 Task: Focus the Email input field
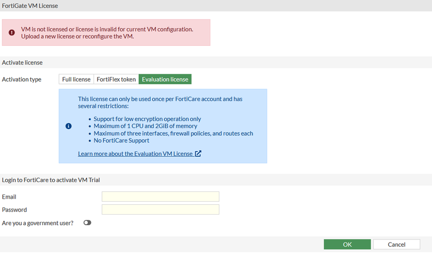click(161, 197)
